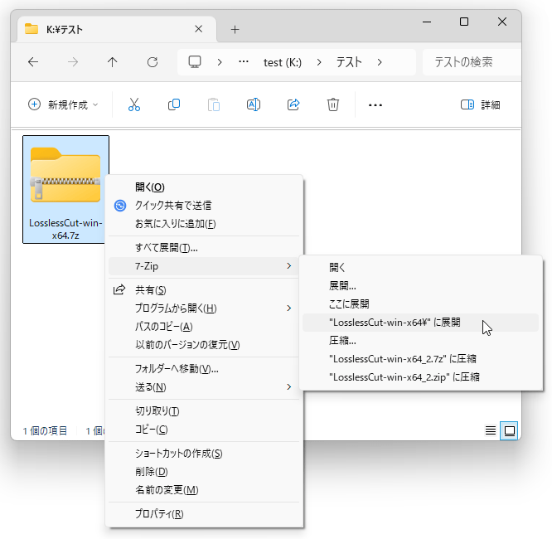The width and height of the screenshot is (552, 539).
Task: Expand the hidden breadcrumb ellipsis
Action: [x=244, y=62]
